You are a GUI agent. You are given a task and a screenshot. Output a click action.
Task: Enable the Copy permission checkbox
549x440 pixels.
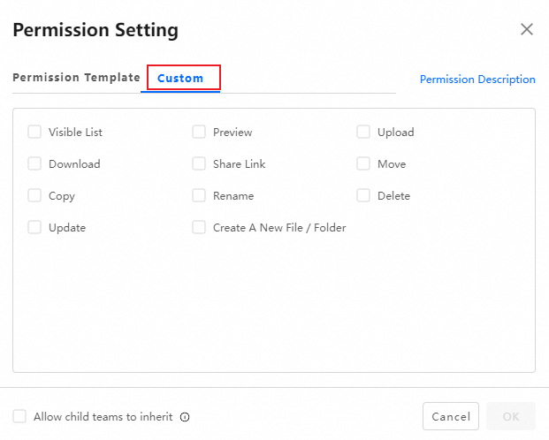[34, 196]
